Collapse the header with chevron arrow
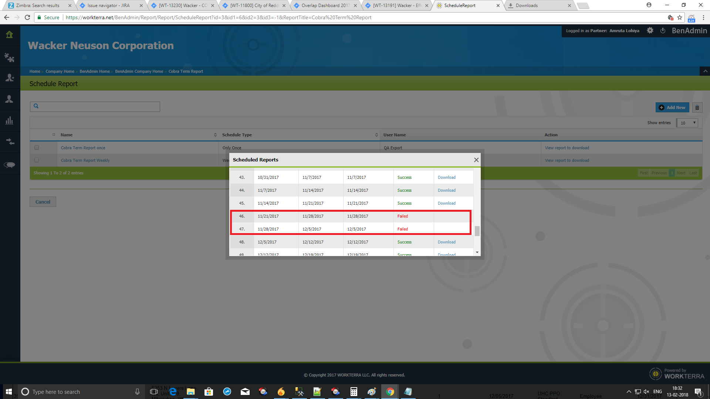The image size is (710, 399). (705, 71)
